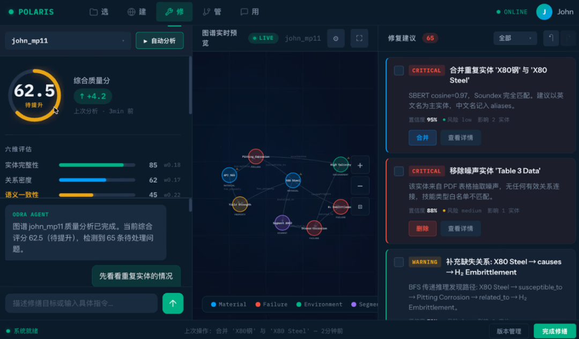
Task: Click the evaluation panel scrollbar
Action: tap(190, 85)
